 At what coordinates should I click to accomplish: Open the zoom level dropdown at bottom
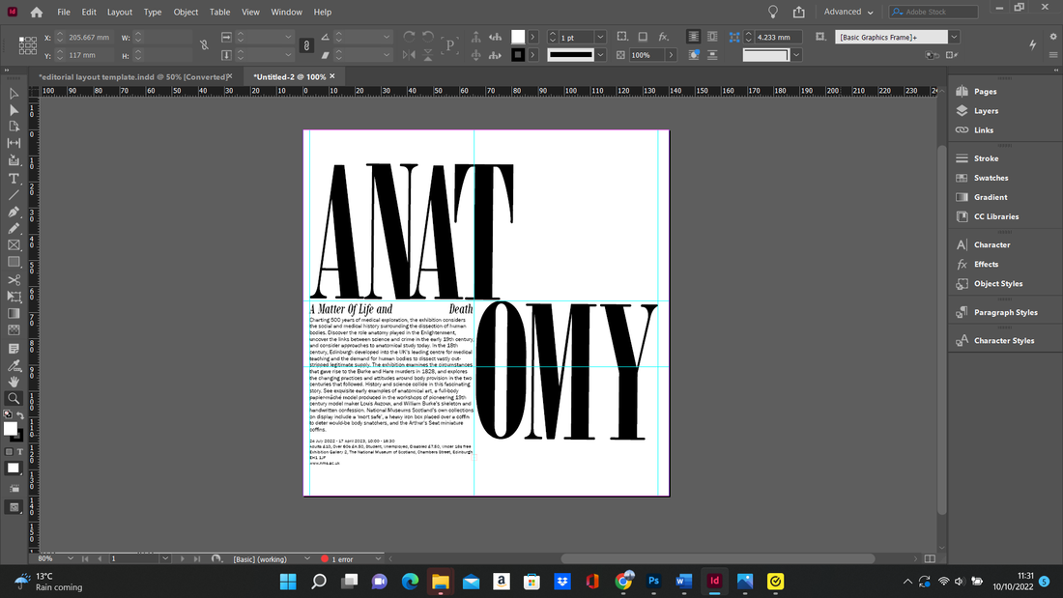pos(71,558)
